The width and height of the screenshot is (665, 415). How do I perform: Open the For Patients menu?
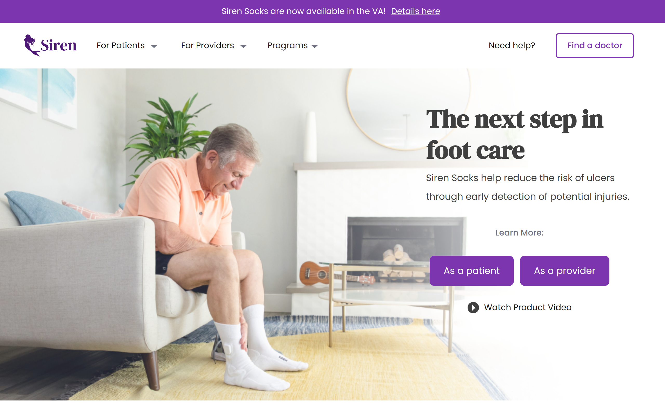pyautogui.click(x=121, y=45)
